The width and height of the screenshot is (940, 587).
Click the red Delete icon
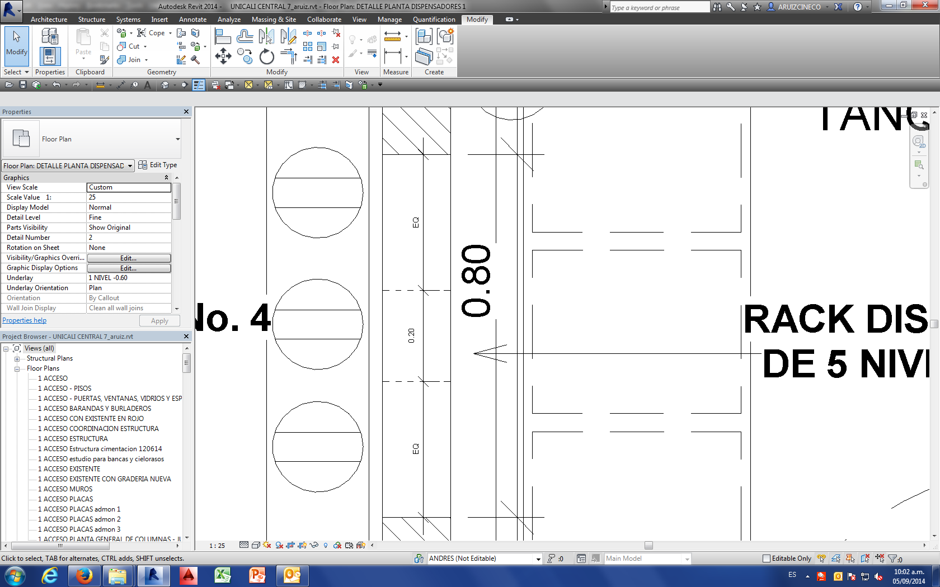[336, 60]
